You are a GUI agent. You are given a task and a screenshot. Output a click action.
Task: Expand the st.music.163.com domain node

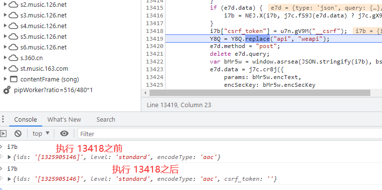[5, 69]
